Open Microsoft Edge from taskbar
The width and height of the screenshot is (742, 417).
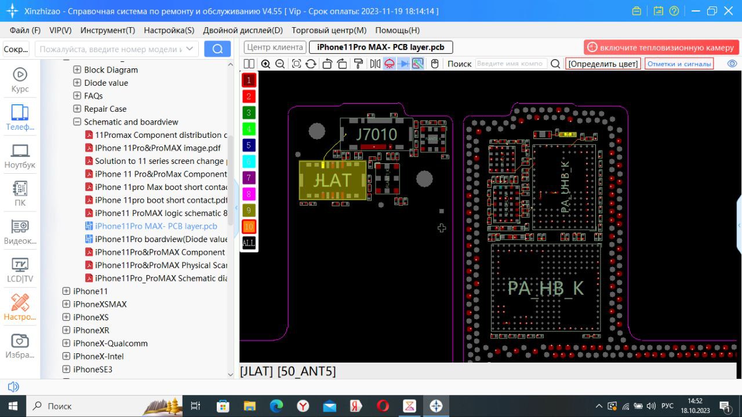276,406
